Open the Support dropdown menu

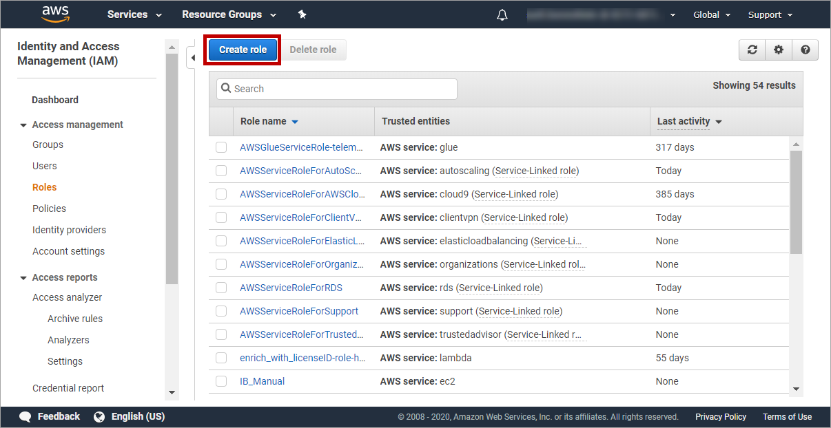click(770, 14)
